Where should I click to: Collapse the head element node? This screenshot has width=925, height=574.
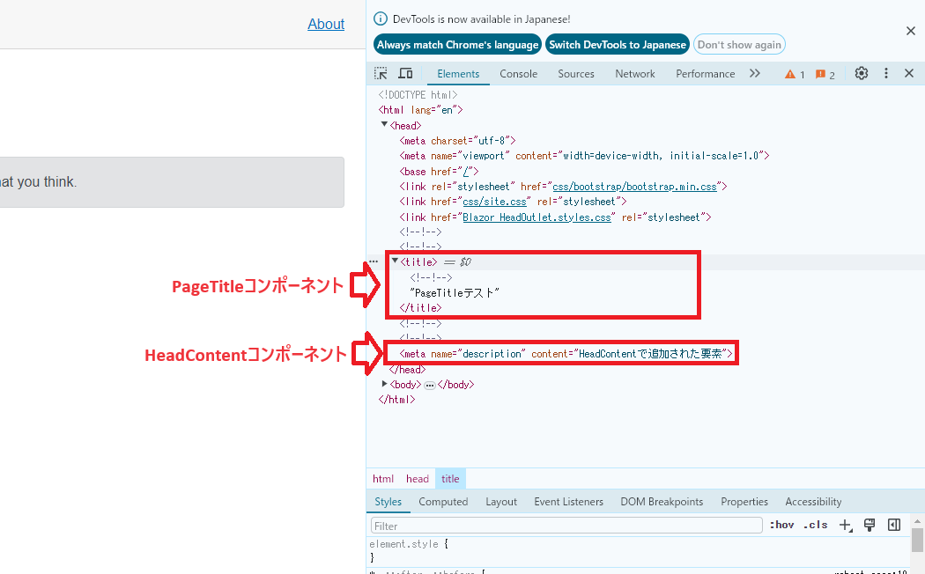[384, 124]
